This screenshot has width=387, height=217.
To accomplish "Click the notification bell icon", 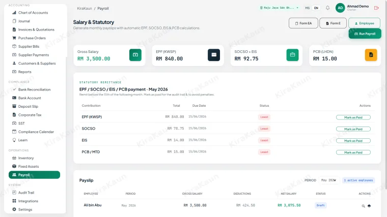I will coord(327,8).
